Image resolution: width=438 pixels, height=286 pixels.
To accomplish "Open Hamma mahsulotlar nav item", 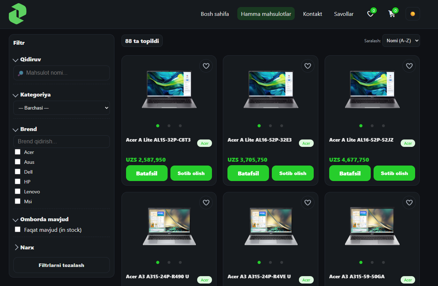I will click(266, 14).
